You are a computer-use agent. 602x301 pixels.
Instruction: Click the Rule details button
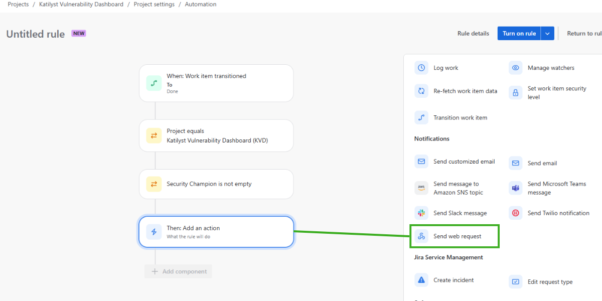point(473,34)
